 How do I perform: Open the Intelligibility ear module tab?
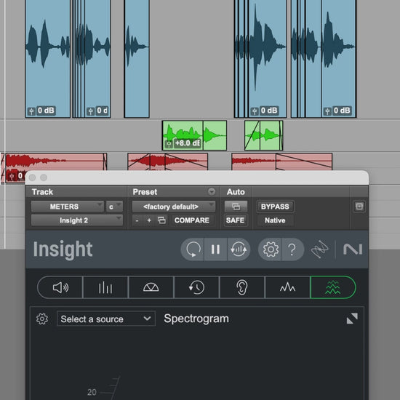coord(242,287)
